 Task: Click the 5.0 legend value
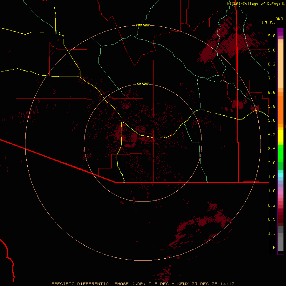(x=272, y=120)
